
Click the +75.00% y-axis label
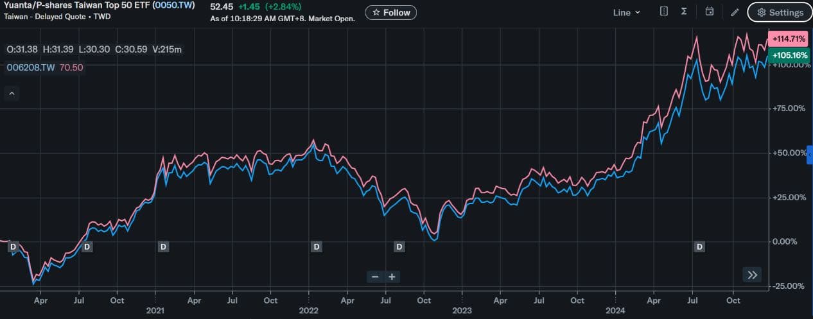[789, 108]
